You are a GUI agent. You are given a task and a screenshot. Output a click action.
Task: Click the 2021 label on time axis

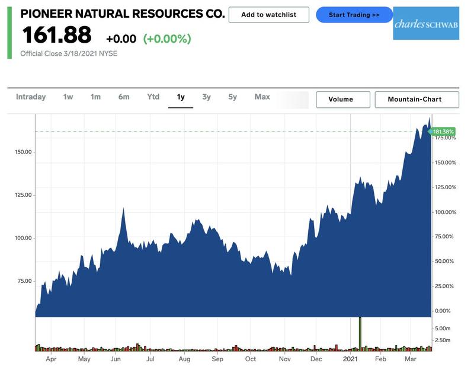click(350, 359)
